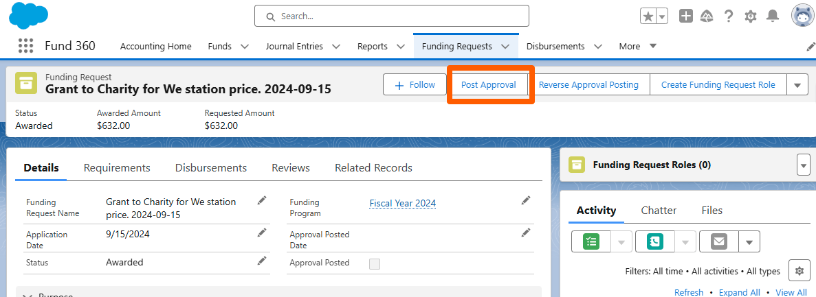Toggle the Approval Posted checkbox
The width and height of the screenshot is (816, 297).
click(374, 264)
